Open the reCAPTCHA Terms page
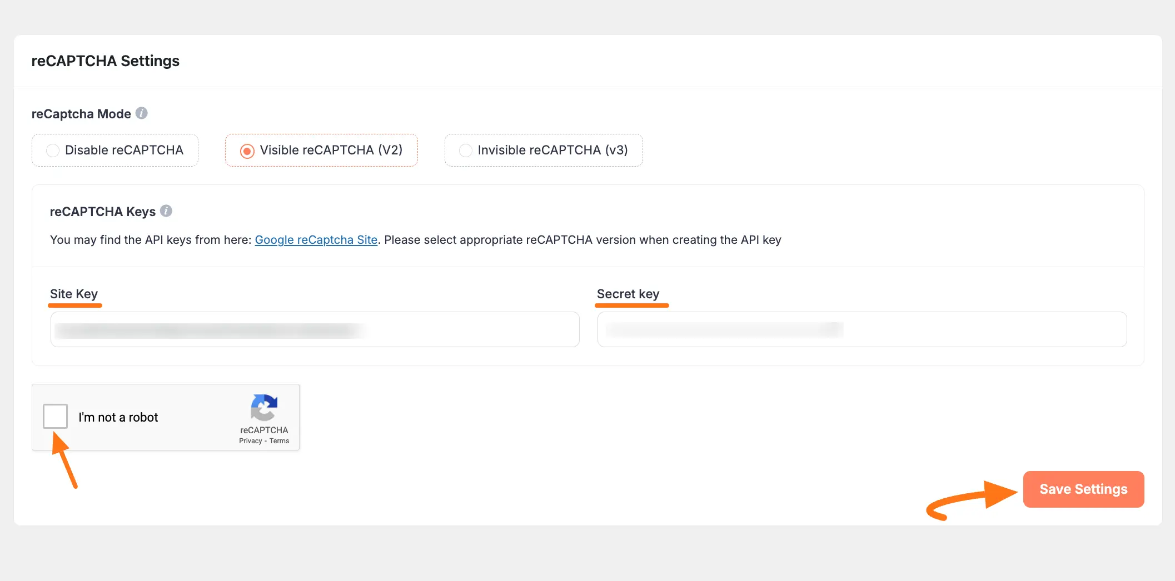Image resolution: width=1175 pixels, height=581 pixels. (x=280, y=440)
